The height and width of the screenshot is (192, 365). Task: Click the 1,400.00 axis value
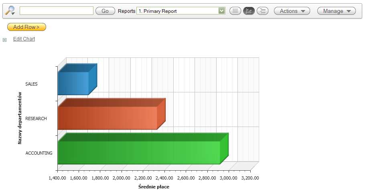(57, 178)
